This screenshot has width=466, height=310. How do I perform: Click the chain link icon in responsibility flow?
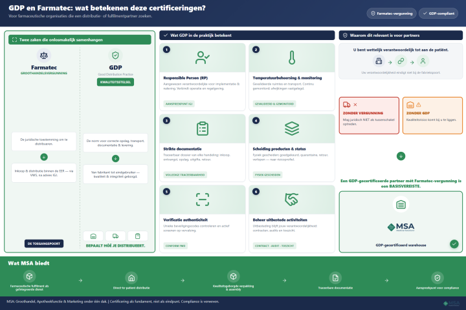pos(401,61)
